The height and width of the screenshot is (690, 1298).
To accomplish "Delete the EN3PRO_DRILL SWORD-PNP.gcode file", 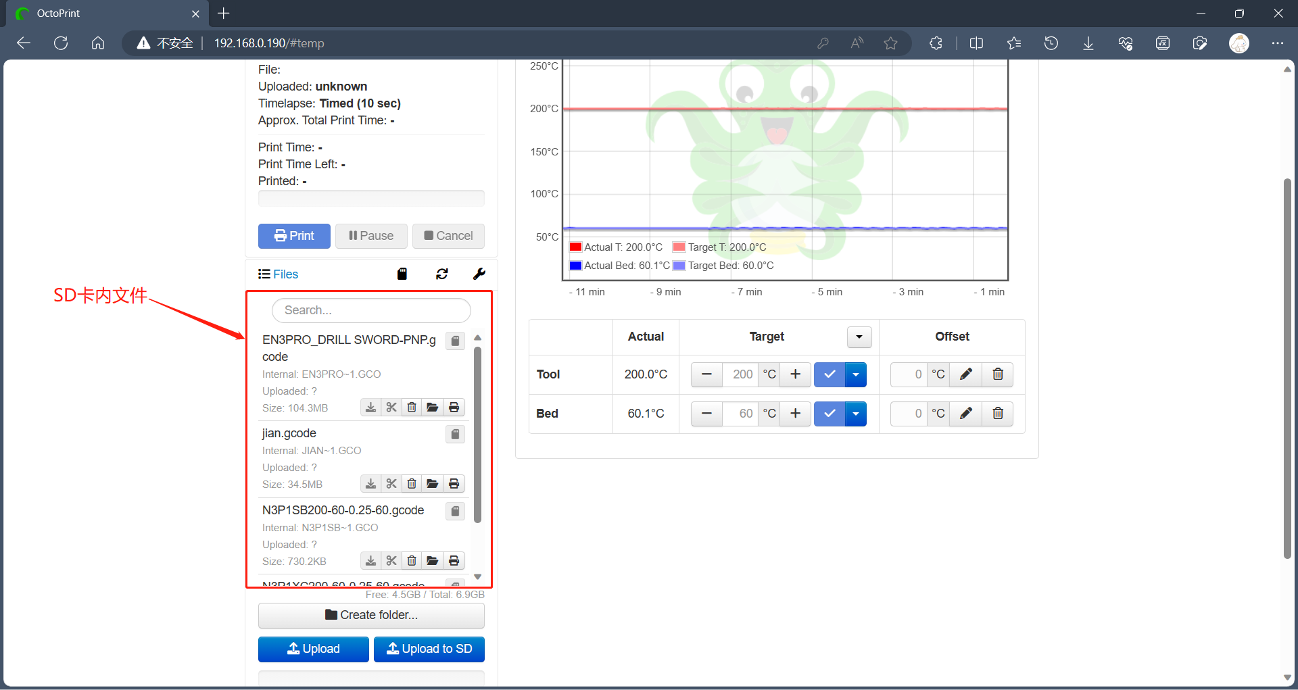I will [x=412, y=408].
